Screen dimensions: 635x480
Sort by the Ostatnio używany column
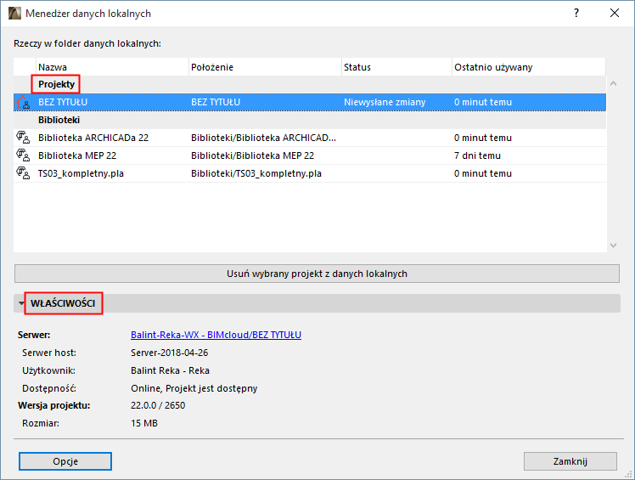click(x=529, y=67)
